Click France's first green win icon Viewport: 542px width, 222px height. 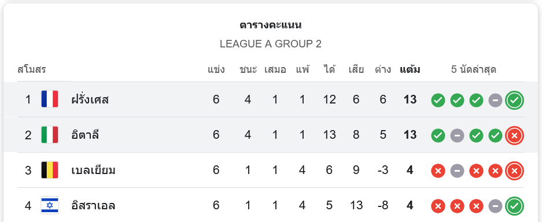click(438, 100)
